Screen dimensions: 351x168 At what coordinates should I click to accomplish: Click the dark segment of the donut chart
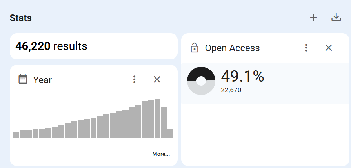click(201, 73)
